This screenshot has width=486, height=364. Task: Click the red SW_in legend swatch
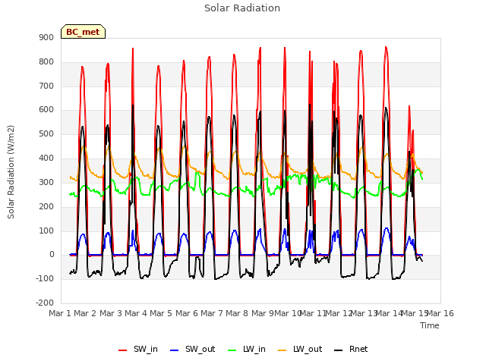click(123, 350)
